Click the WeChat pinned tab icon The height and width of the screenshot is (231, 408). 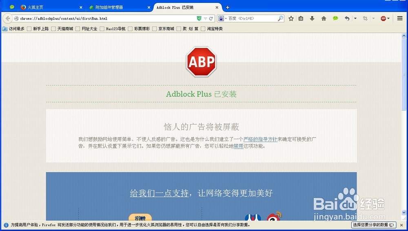point(12,7)
